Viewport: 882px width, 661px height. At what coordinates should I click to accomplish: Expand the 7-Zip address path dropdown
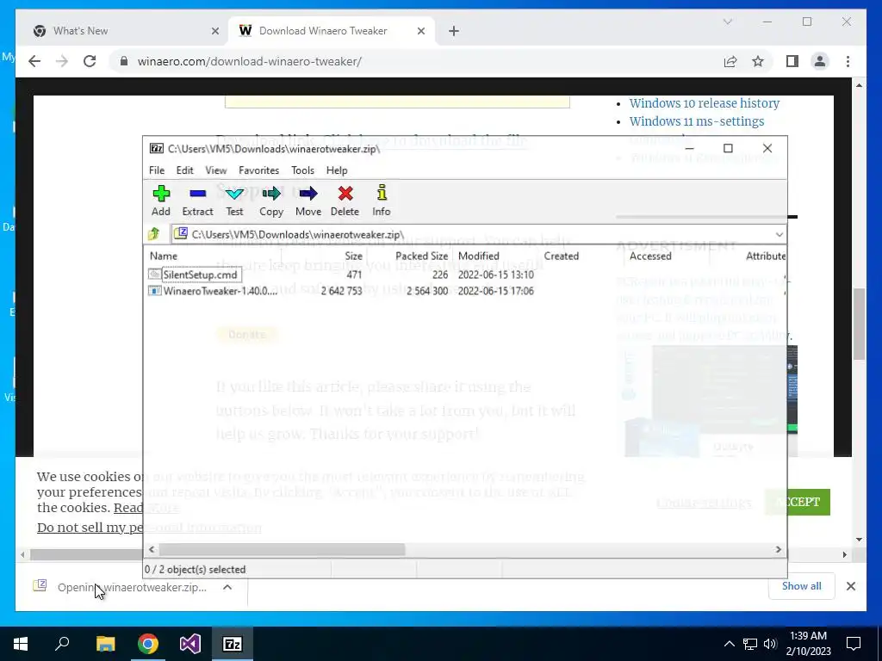tap(779, 234)
